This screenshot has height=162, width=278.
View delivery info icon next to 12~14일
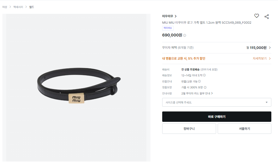pos(204,75)
